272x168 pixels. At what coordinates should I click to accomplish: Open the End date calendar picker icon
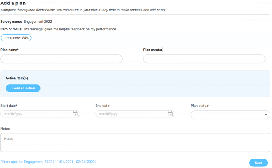pyautogui.click(x=170, y=114)
